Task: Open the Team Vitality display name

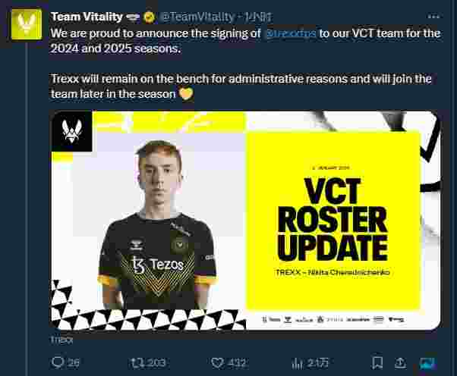Action: point(87,17)
